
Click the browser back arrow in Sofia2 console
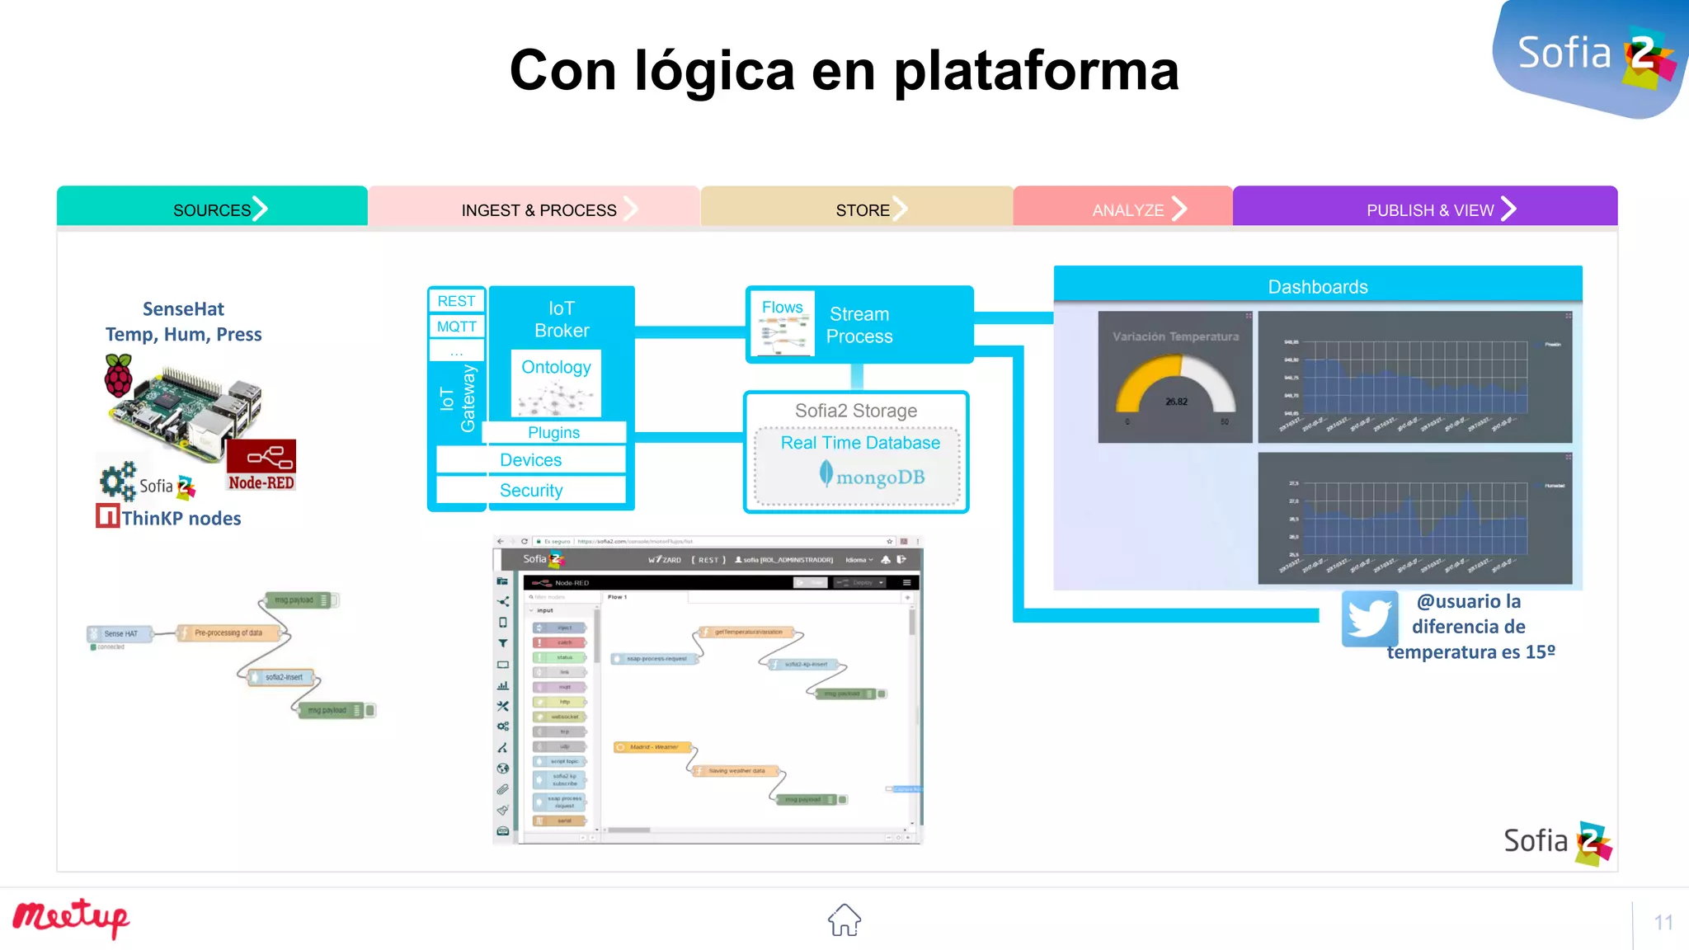[500, 542]
